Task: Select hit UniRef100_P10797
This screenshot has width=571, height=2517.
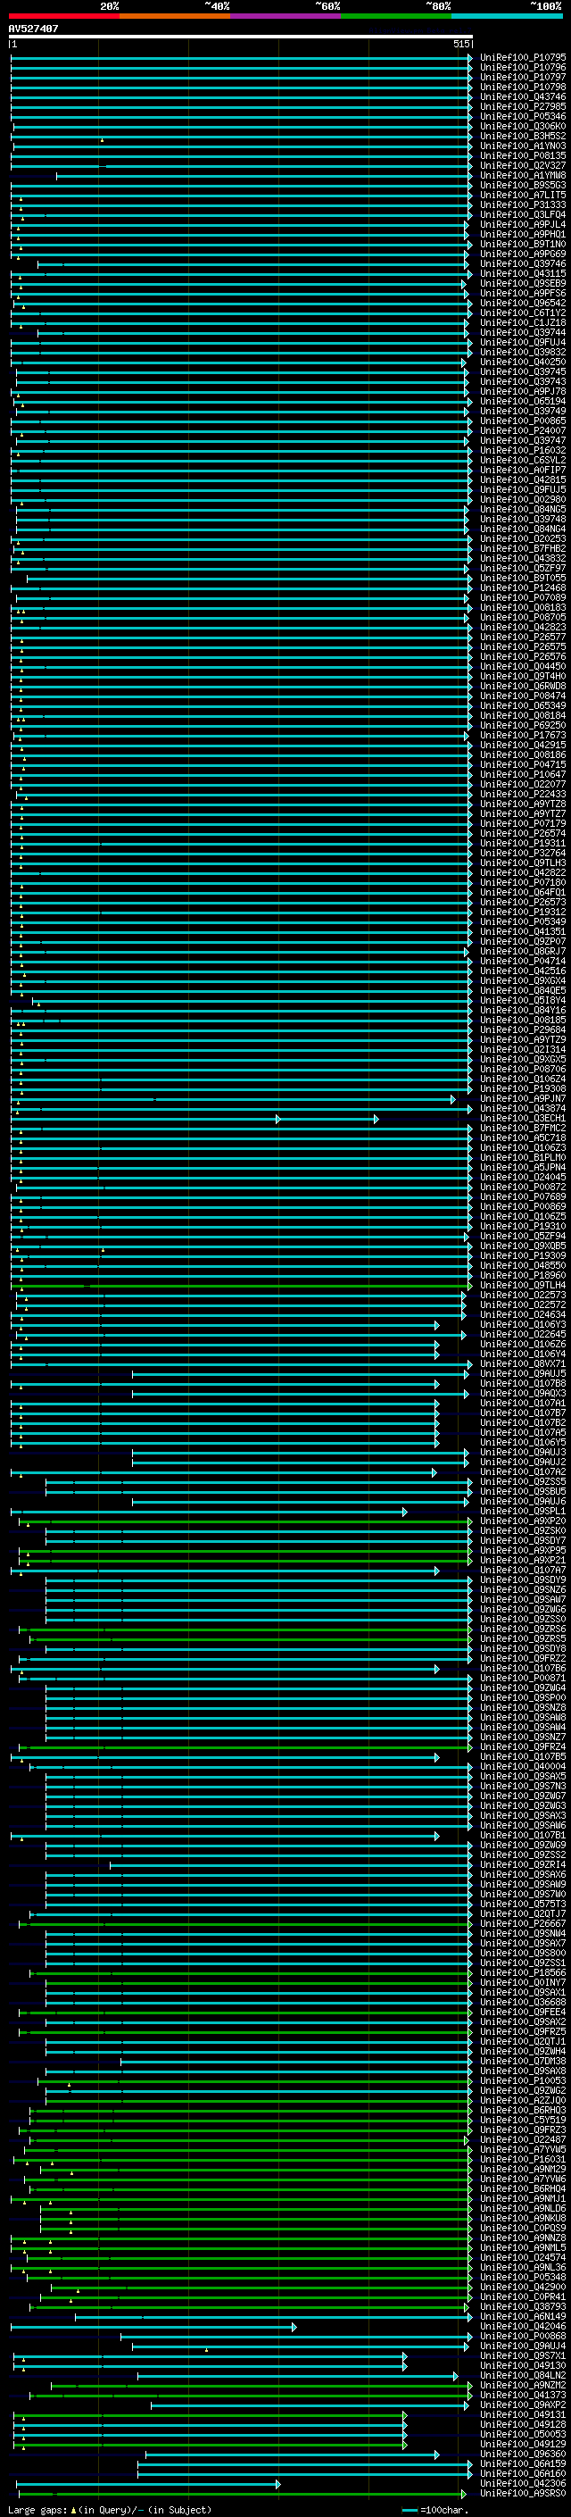Action: [523, 77]
